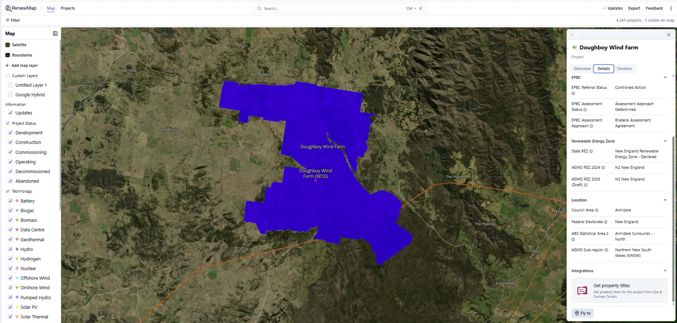Open the Projects page
677x323 pixels.
point(68,8)
